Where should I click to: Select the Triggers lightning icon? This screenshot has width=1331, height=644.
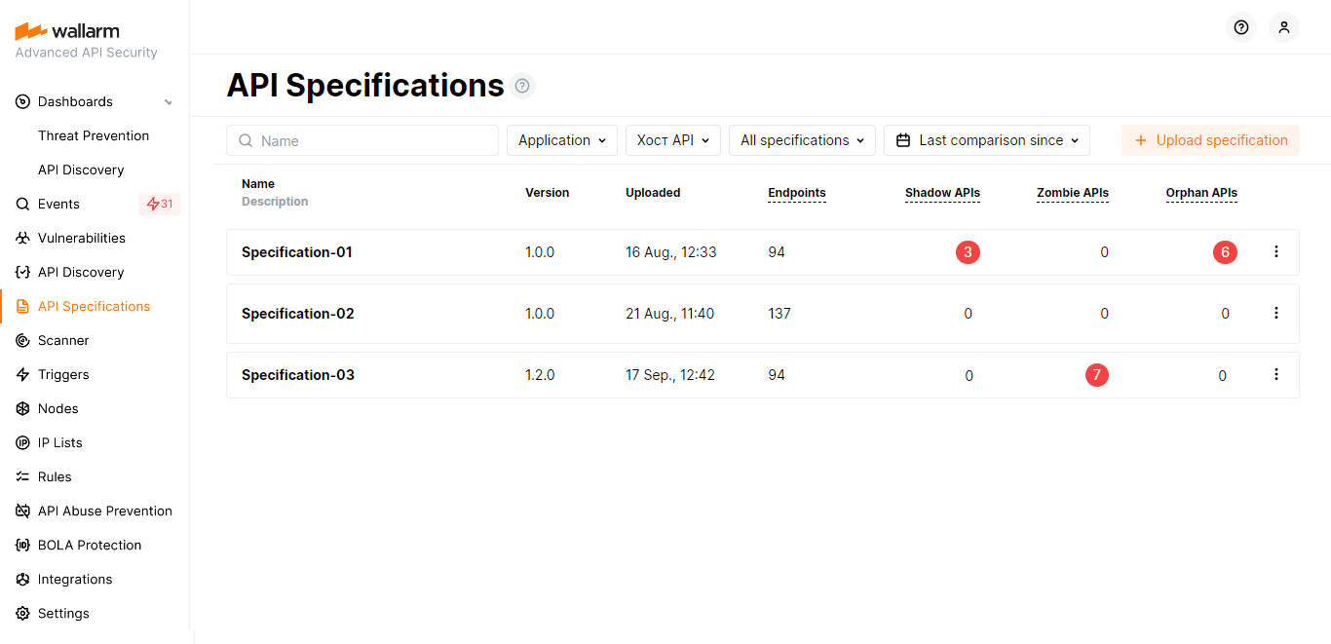21,374
